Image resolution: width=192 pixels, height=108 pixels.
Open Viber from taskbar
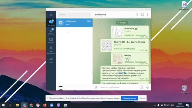click(58, 105)
